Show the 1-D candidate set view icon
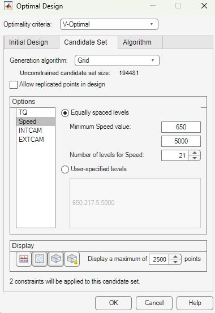 [24, 259]
